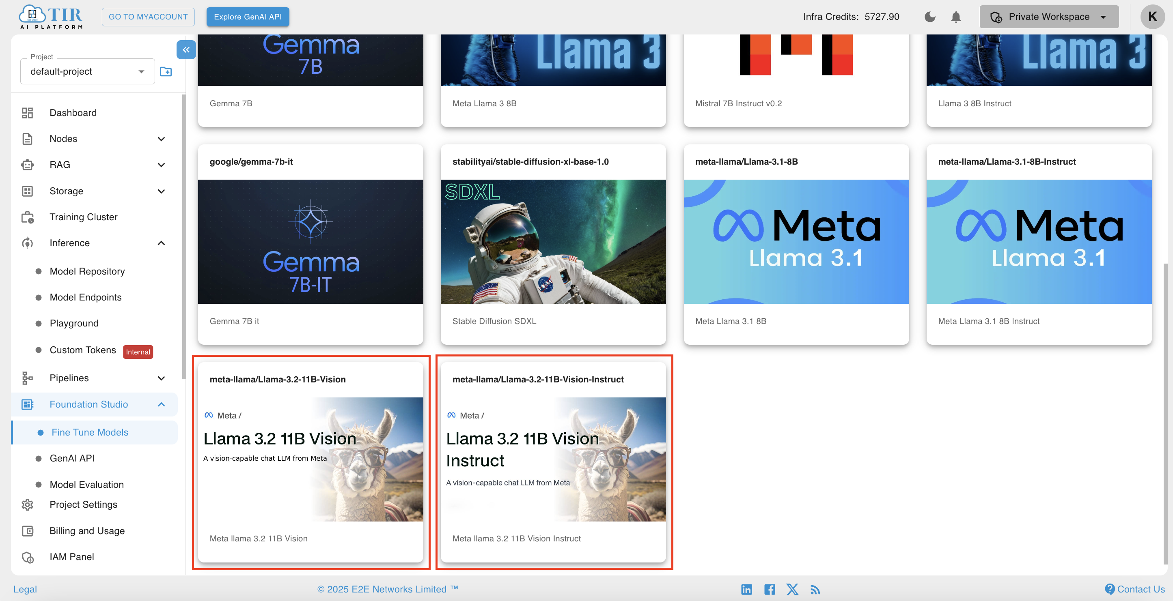Click the Contact Us link
The height and width of the screenshot is (601, 1173).
(x=1135, y=590)
